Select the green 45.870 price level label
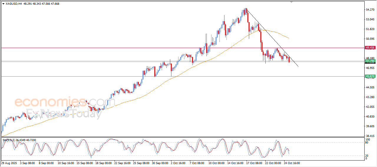Image resolution: width=377 pixels, height=167 pixels. point(370,76)
